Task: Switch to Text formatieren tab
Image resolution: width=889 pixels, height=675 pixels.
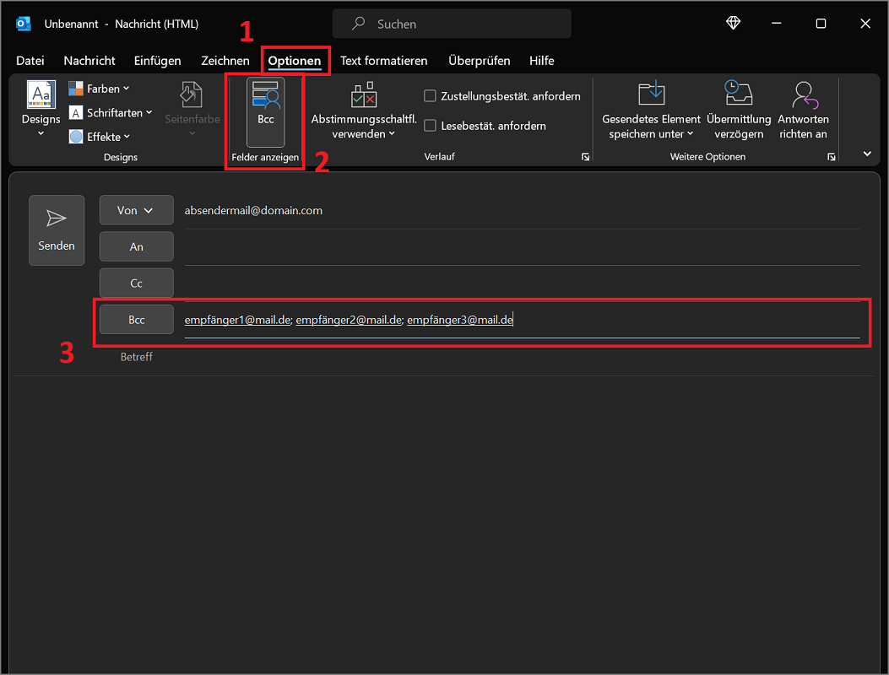Action: [x=384, y=61]
